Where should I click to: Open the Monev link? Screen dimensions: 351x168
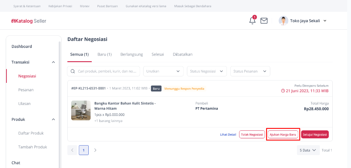click(x=85, y=6)
